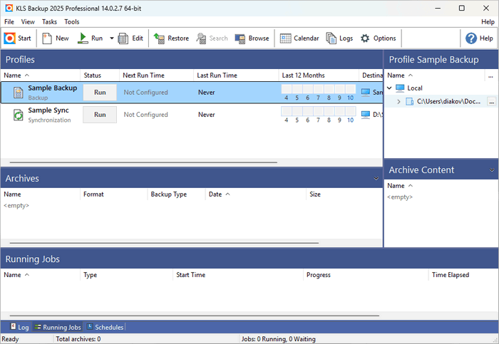Click Running Jobs Type column header

tap(126, 275)
